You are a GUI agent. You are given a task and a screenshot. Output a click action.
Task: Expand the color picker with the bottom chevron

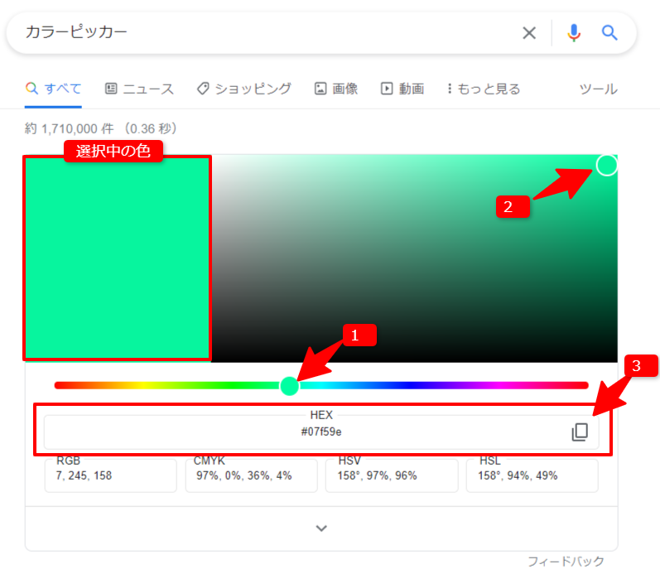tap(321, 528)
